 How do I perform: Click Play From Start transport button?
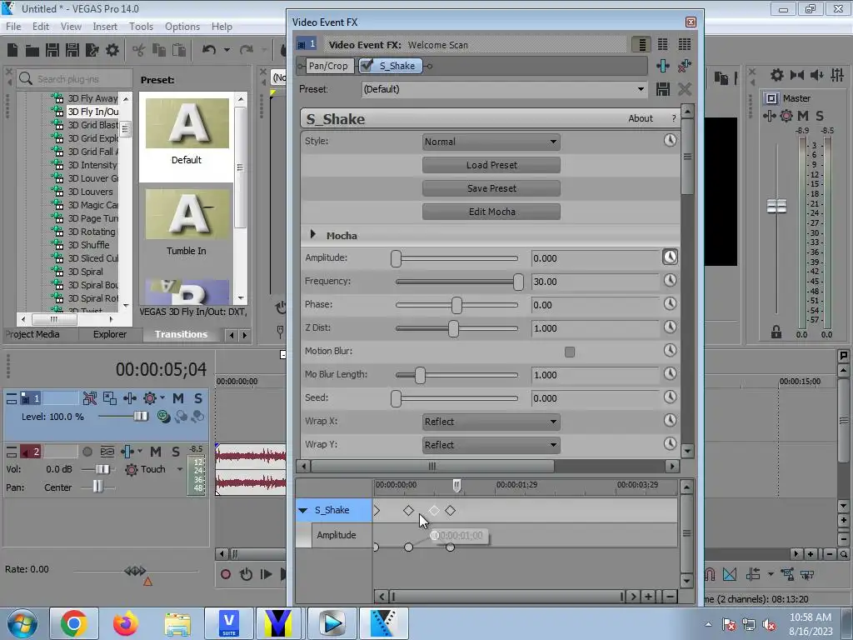(266, 574)
